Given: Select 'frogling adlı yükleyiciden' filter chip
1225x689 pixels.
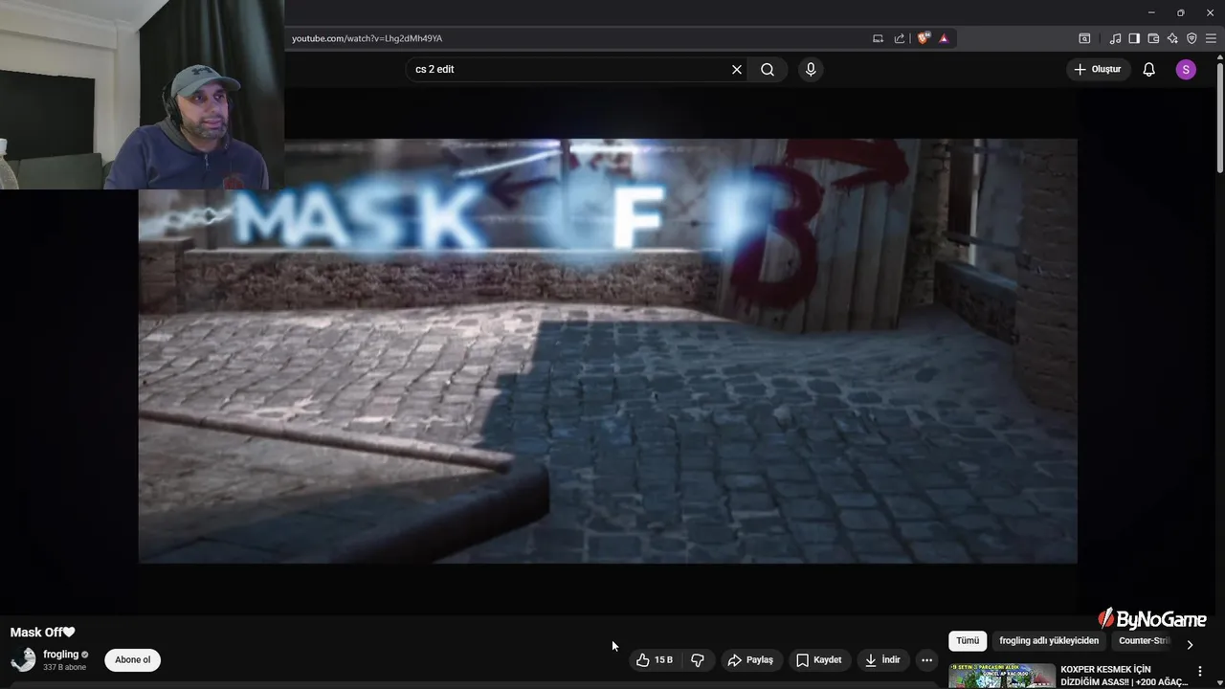Looking at the screenshot, I should point(1049,641).
